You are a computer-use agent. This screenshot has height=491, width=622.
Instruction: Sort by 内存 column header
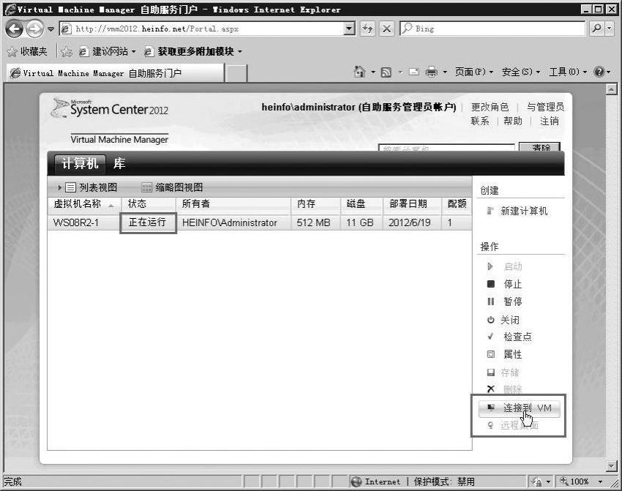315,204
